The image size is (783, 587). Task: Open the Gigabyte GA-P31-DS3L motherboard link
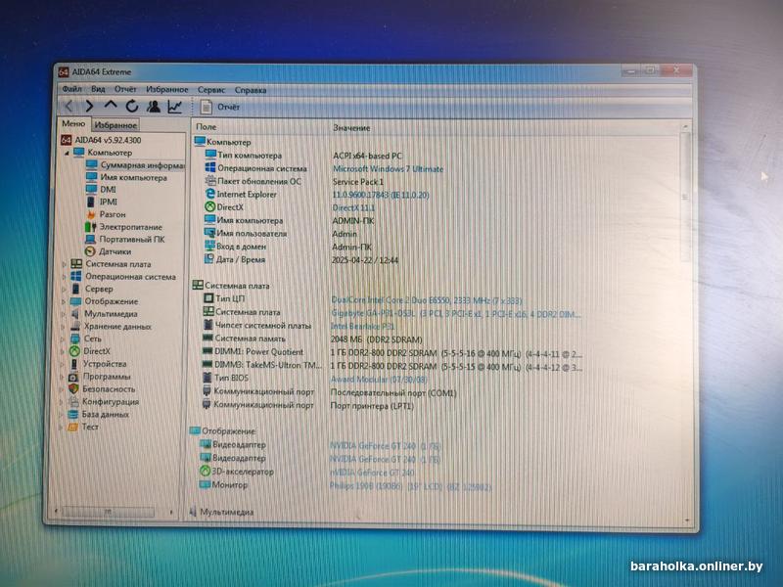click(455, 314)
